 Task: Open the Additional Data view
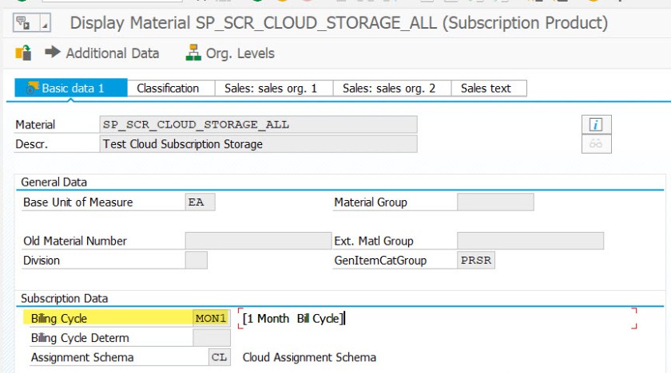coord(112,53)
